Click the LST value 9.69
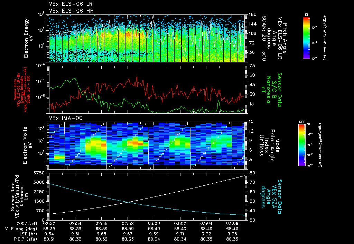 point(154,234)
